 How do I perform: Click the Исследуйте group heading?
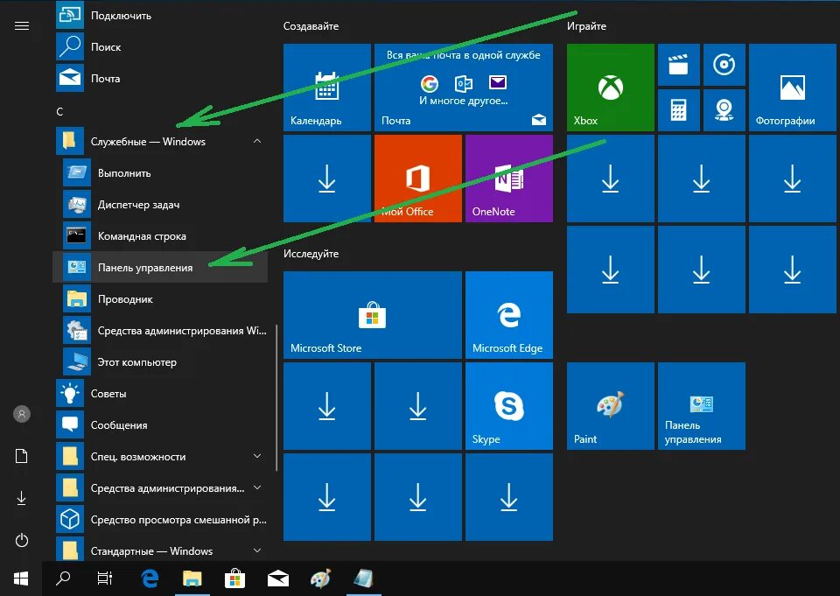(x=311, y=254)
